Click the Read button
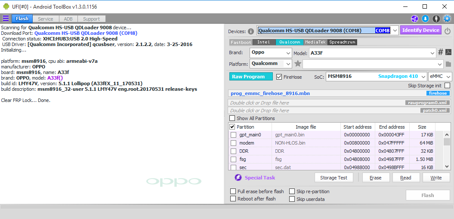 point(406,178)
